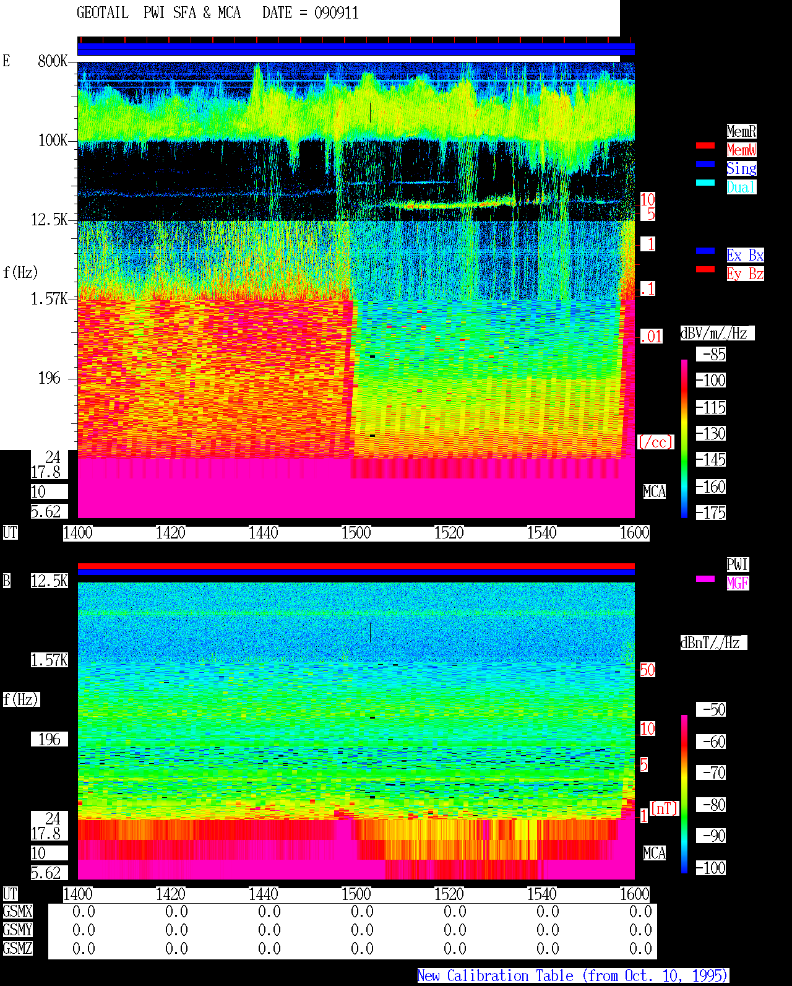This screenshot has width=792, height=986.
Task: Click the New Calibration Table link
Action: coord(573,975)
